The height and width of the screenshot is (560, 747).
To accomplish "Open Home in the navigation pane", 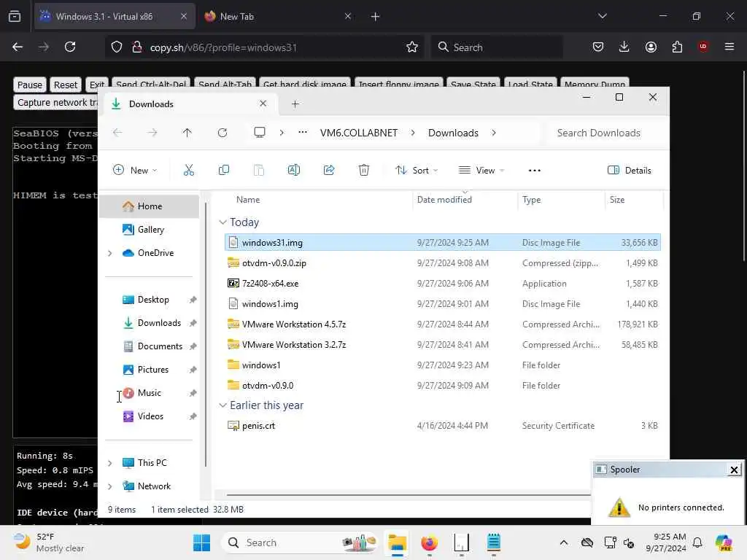I will 150,206.
